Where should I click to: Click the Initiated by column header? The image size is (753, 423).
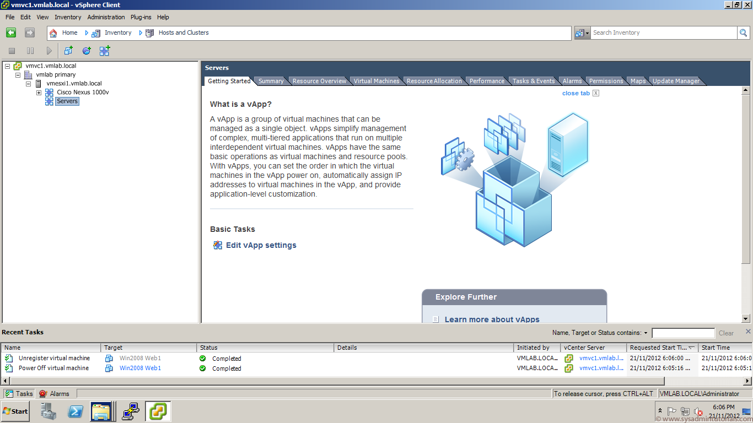pyautogui.click(x=537, y=348)
